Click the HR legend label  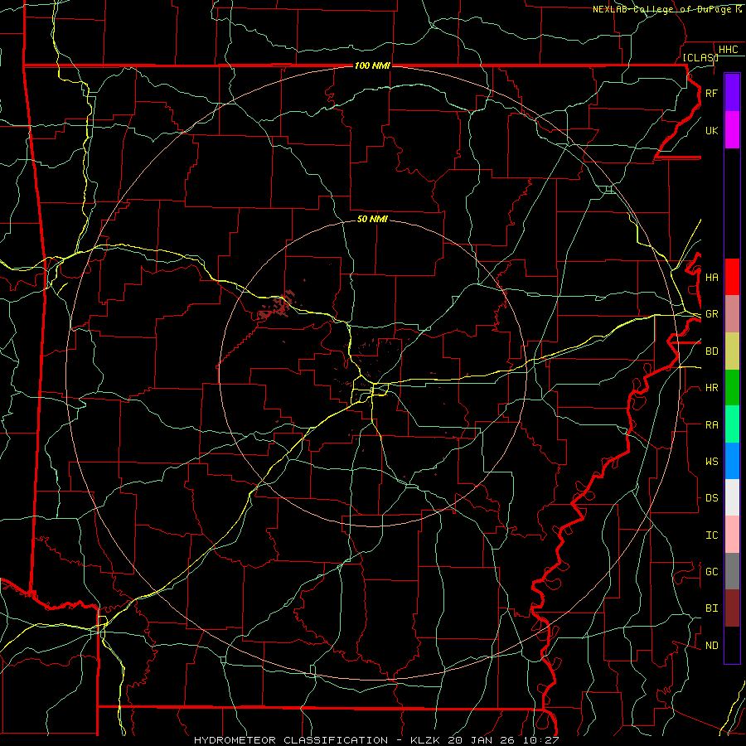pyautogui.click(x=711, y=388)
